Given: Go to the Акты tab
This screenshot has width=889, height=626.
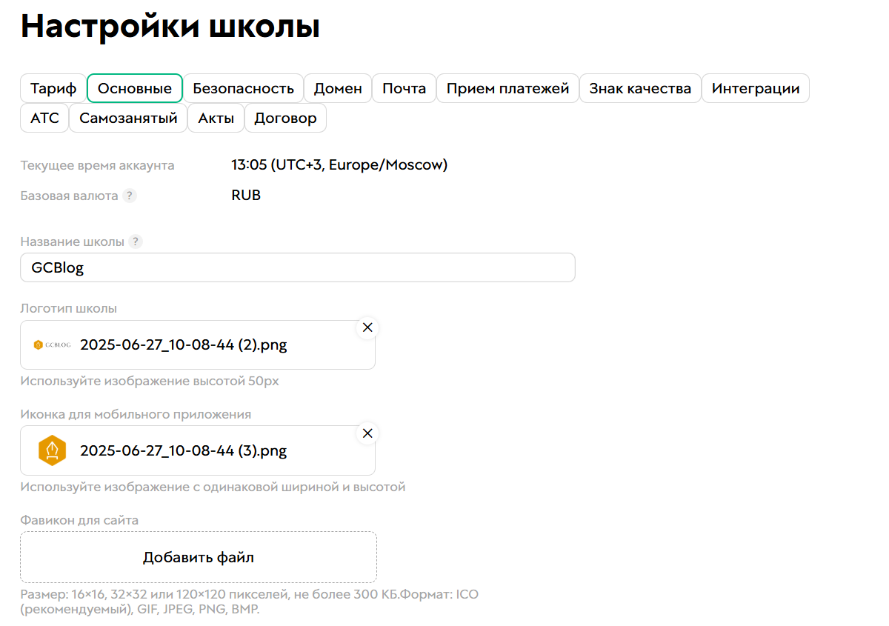Looking at the screenshot, I should (x=216, y=118).
